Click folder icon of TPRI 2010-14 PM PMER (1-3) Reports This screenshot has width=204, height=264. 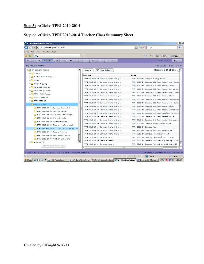click(35, 136)
